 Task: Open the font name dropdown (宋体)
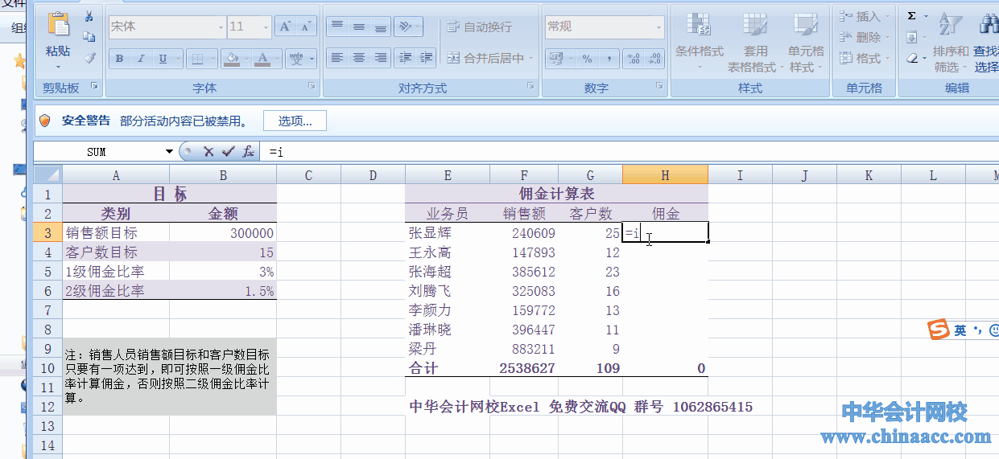pyautogui.click(x=221, y=27)
